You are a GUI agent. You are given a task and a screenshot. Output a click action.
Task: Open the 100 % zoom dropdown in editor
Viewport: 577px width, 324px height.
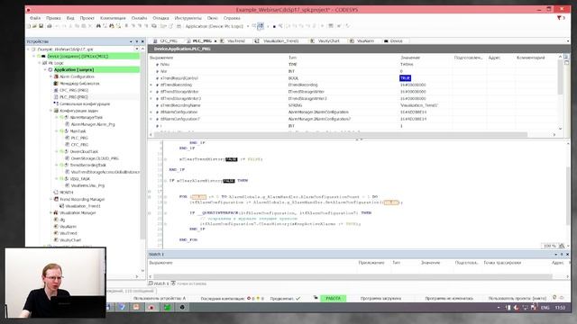pos(569,246)
